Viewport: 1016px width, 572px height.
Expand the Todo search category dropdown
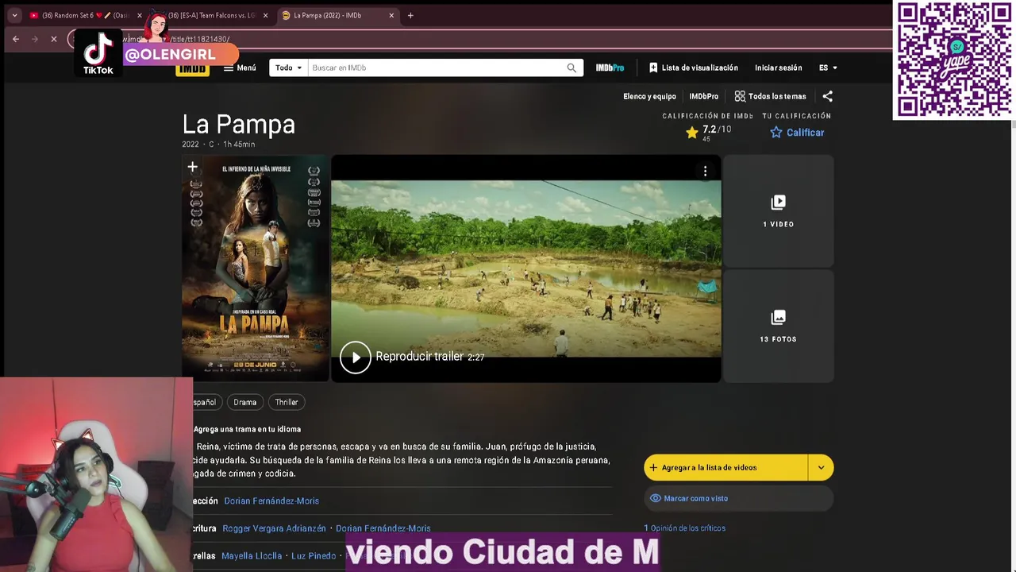click(x=288, y=68)
